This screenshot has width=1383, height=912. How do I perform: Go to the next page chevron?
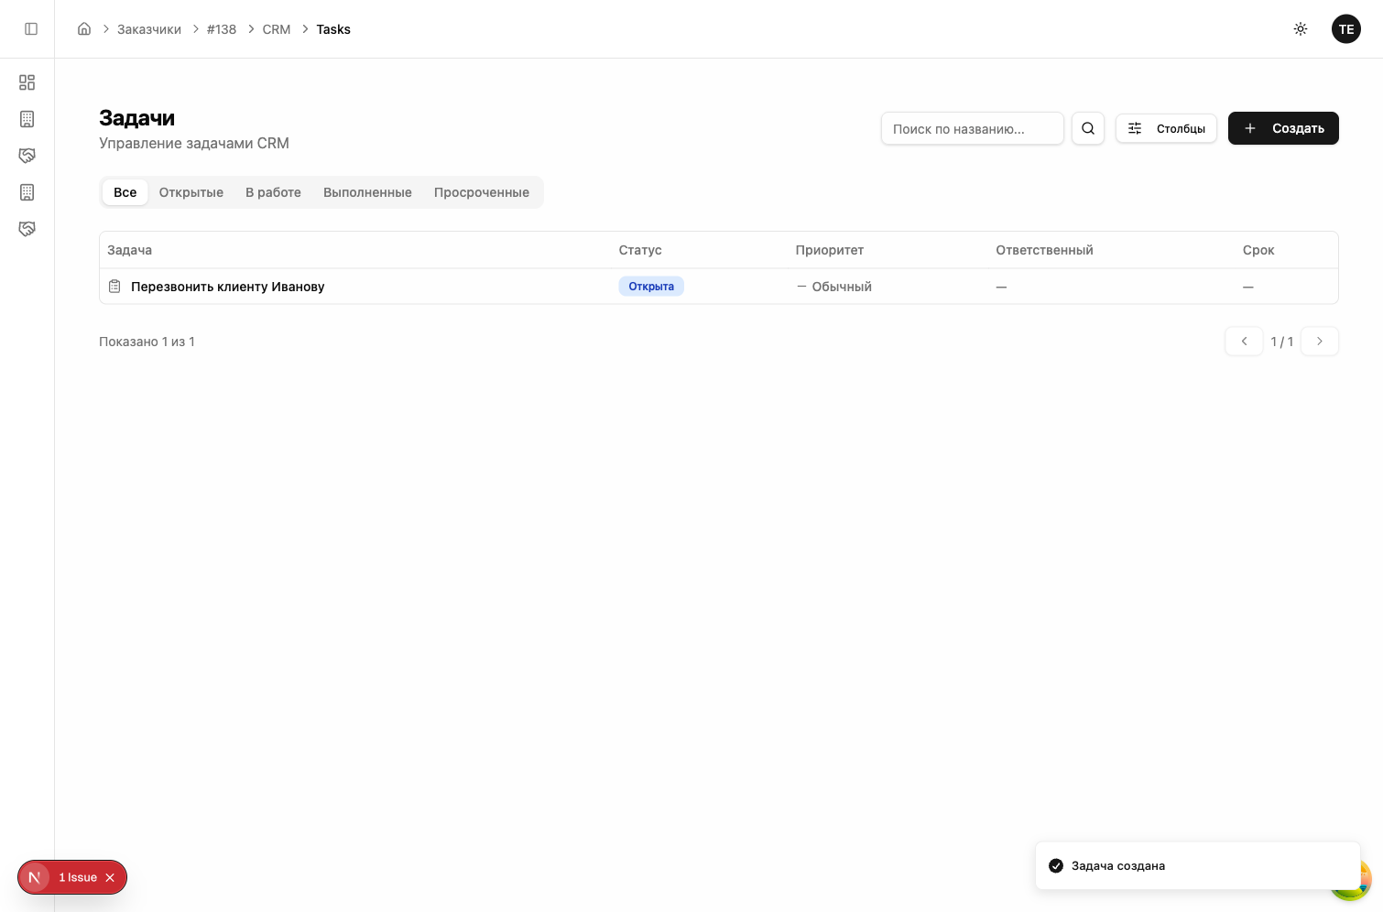click(x=1319, y=342)
